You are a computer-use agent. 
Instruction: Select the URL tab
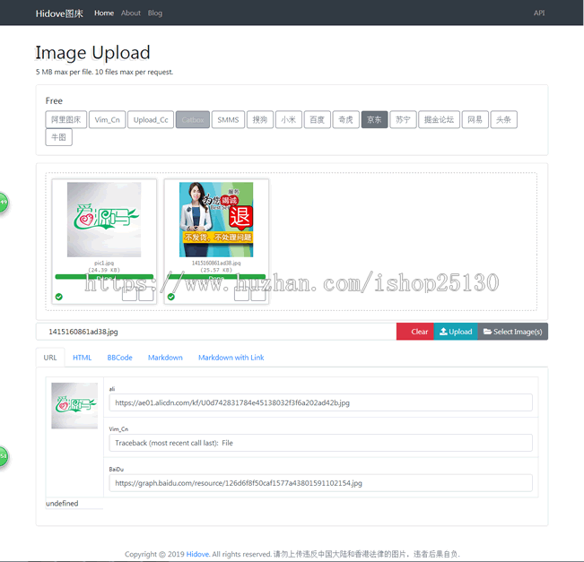click(50, 358)
